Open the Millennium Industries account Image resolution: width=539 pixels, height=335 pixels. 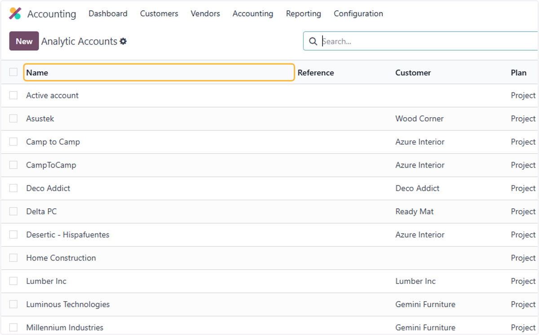pyautogui.click(x=65, y=327)
